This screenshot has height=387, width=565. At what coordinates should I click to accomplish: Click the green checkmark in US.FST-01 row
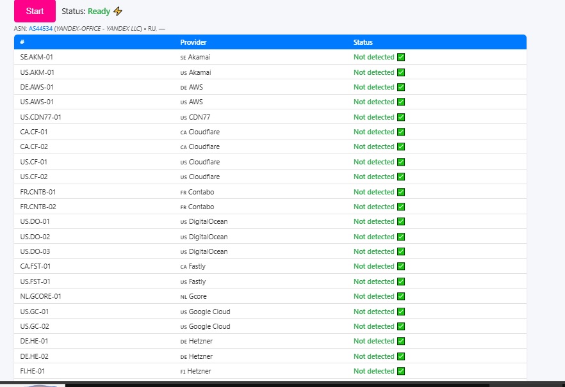coord(401,281)
